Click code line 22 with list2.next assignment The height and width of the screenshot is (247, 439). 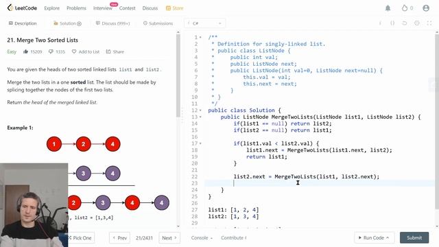click(307, 177)
